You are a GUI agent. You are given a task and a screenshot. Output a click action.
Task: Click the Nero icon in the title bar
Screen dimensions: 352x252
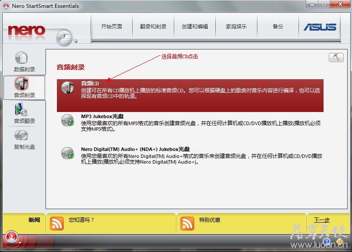coord(6,6)
